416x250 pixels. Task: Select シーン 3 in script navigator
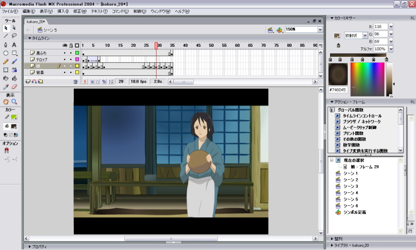pyautogui.click(x=350, y=187)
